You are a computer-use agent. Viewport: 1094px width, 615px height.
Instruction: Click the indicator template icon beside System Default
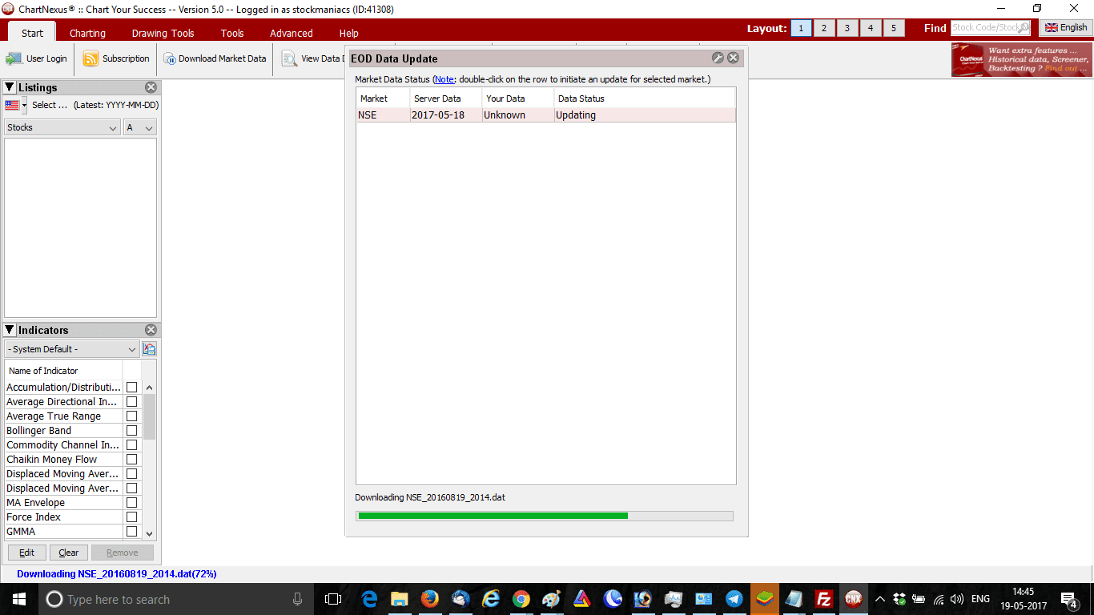pyautogui.click(x=149, y=349)
